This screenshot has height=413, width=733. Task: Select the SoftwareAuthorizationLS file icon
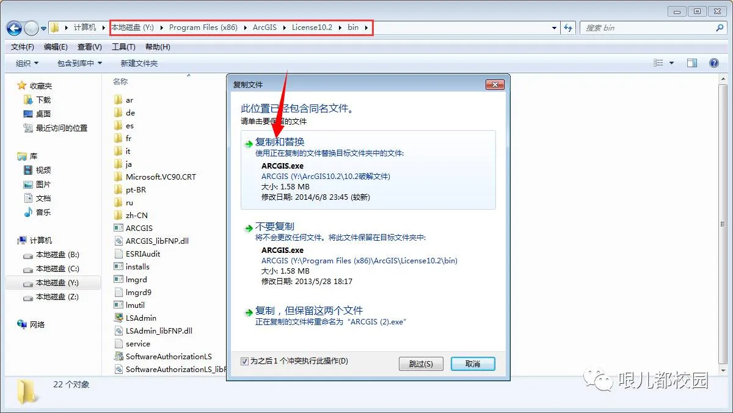coord(119,356)
